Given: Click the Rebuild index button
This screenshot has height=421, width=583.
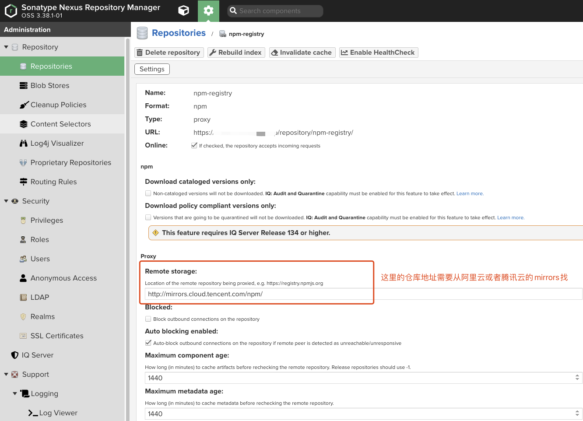Looking at the screenshot, I should click(236, 53).
